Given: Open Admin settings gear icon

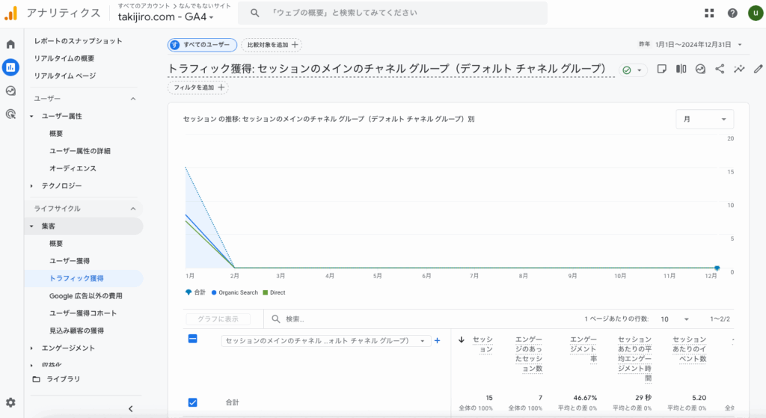Looking at the screenshot, I should click(x=10, y=402).
